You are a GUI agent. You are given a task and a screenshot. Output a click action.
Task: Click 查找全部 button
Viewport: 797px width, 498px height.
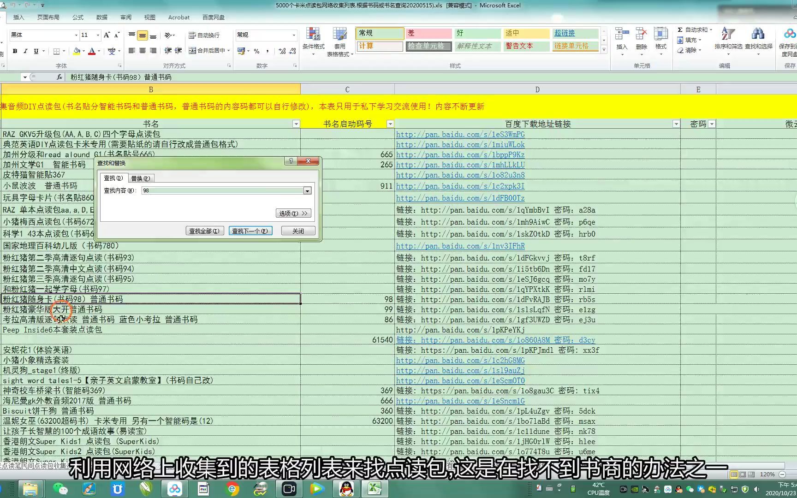click(x=205, y=231)
